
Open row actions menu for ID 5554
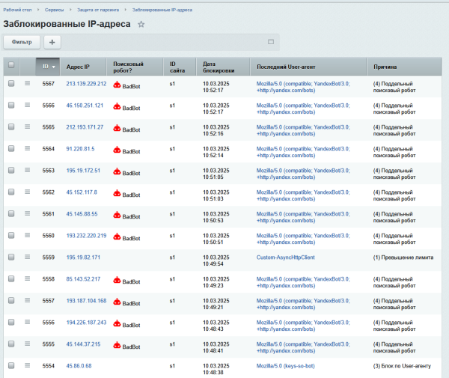(x=28, y=366)
